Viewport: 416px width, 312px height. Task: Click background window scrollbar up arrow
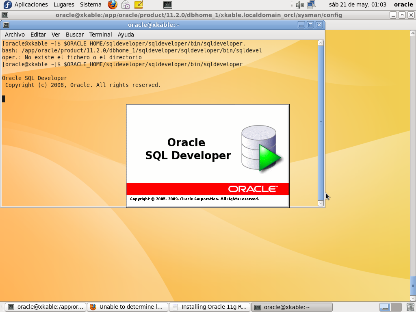click(413, 33)
